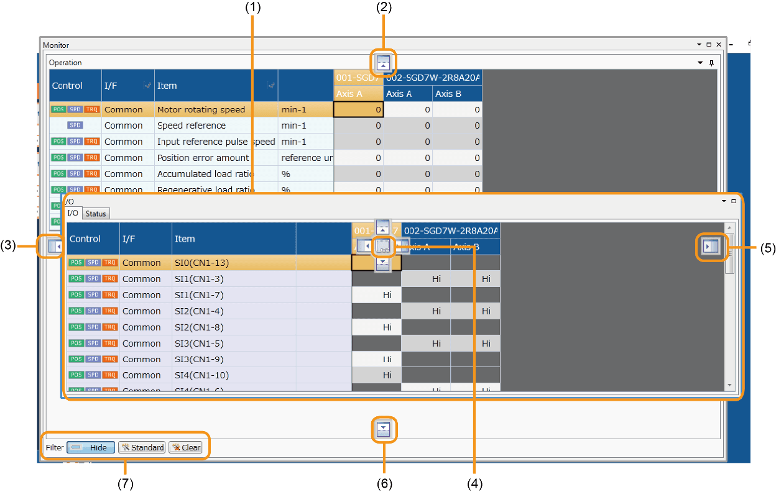Viewport: 776px width, 492px height.
Task: Click the dock-right indicator at window's right edge
Action: click(x=709, y=247)
